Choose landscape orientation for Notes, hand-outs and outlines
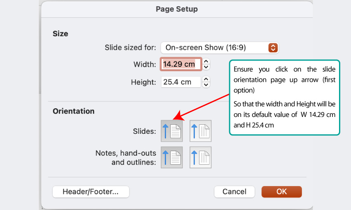Image resolution: width=351 pixels, height=210 pixels. 200,157
